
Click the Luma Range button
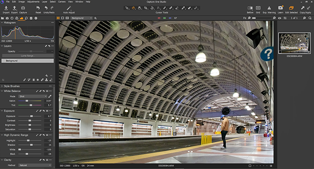pos(28,56)
